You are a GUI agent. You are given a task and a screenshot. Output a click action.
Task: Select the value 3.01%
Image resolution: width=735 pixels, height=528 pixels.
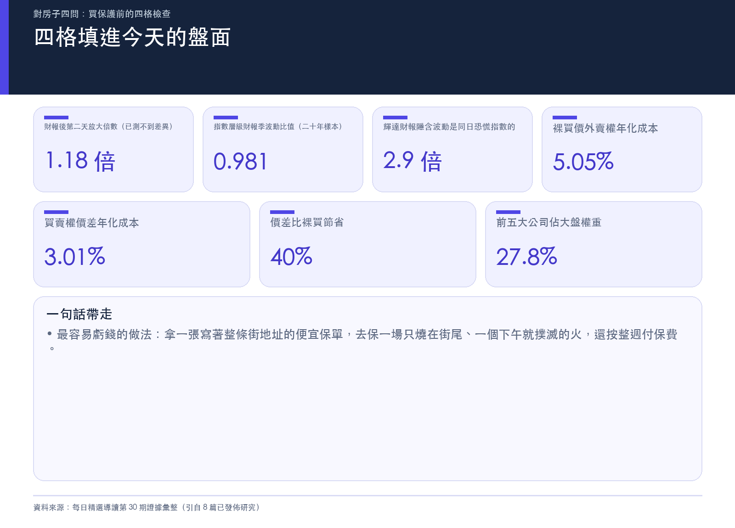pos(75,256)
